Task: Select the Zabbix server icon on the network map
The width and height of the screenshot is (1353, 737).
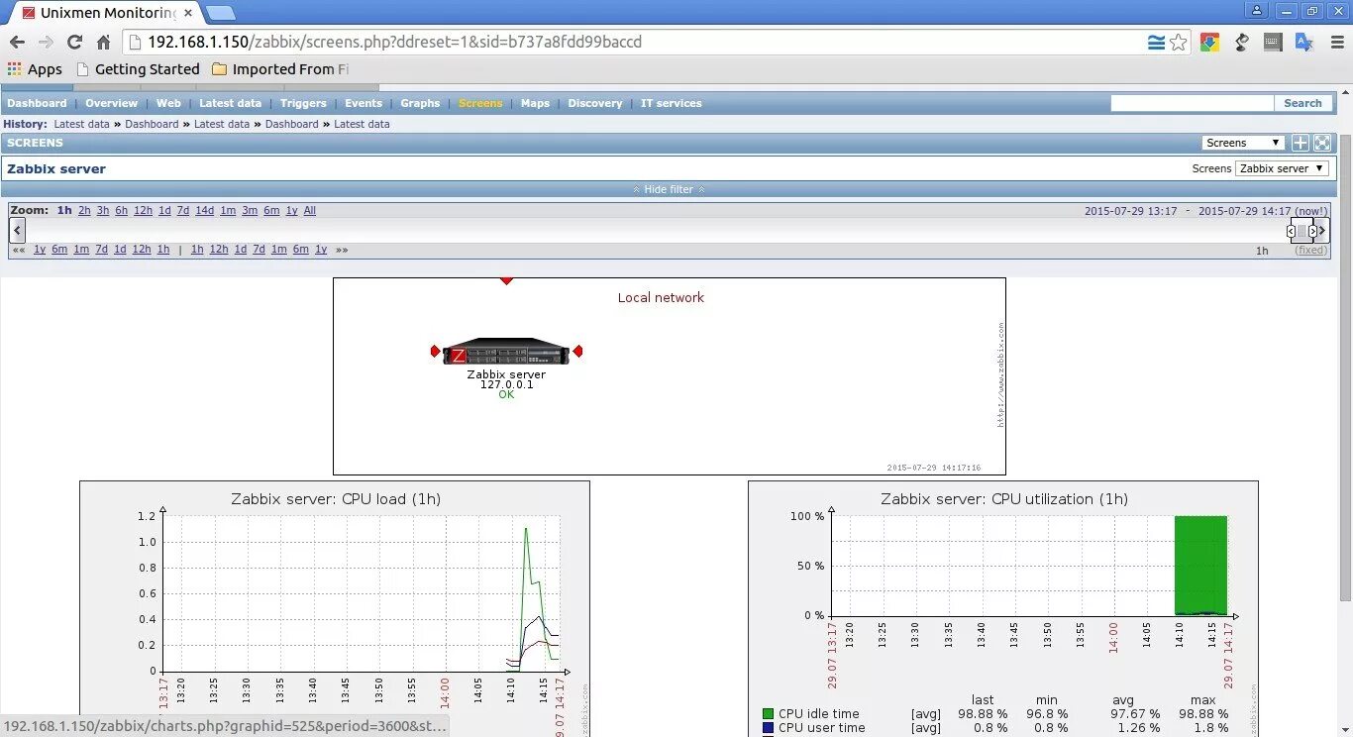Action: click(506, 351)
